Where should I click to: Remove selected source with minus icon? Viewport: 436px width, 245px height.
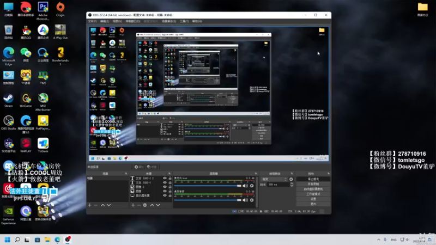[139, 205]
